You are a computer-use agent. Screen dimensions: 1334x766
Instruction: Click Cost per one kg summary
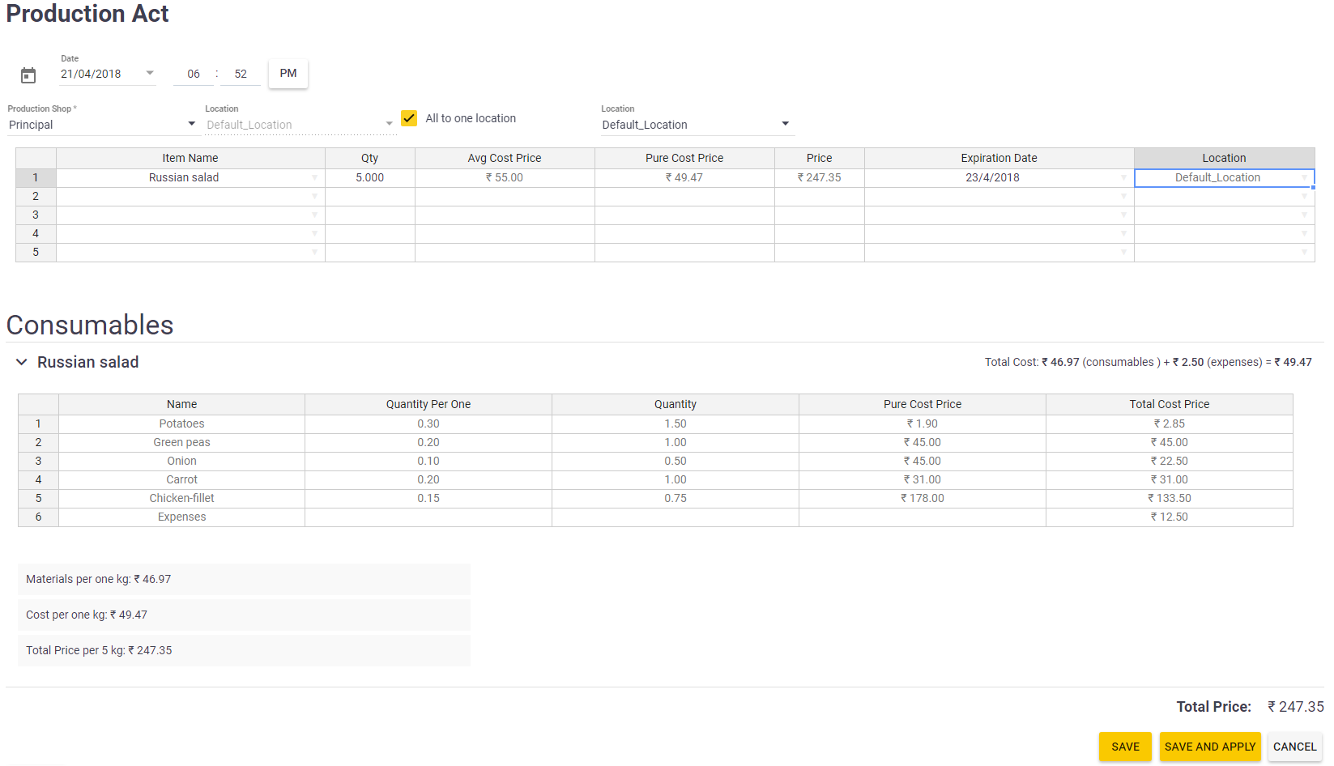click(x=244, y=615)
